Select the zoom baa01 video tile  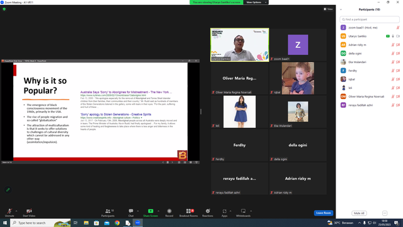(x=298, y=45)
